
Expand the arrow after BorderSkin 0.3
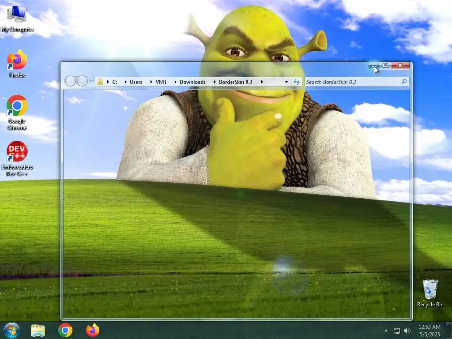(x=262, y=82)
